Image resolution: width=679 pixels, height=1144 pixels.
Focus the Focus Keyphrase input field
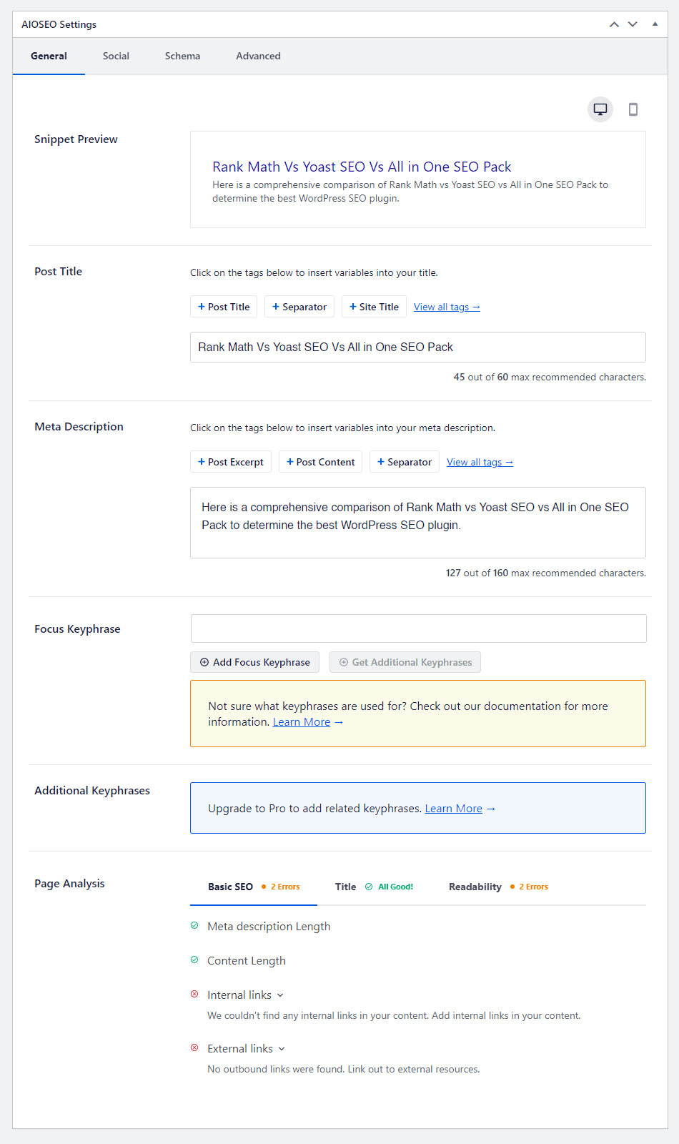pyautogui.click(x=418, y=628)
